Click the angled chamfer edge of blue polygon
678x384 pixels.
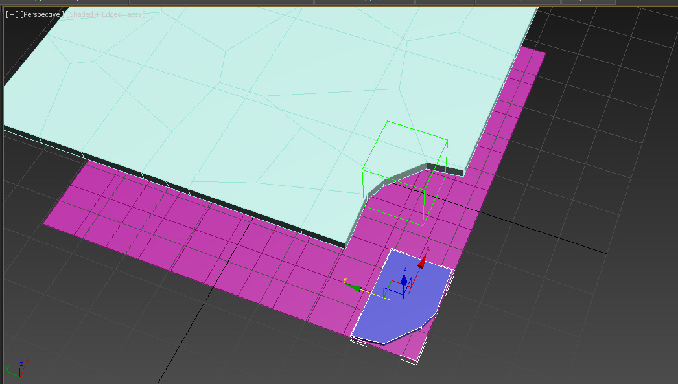(x=402, y=331)
